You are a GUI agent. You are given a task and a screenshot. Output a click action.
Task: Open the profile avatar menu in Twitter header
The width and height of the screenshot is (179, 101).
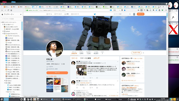point(134,14)
